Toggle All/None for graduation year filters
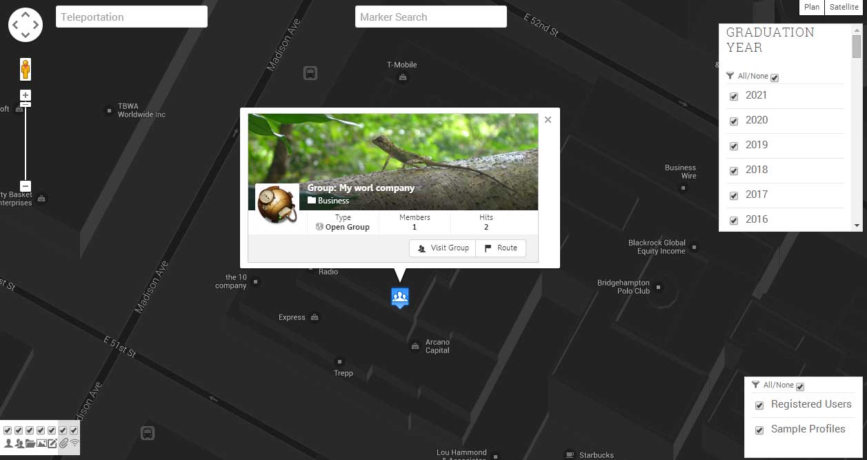 click(x=775, y=78)
